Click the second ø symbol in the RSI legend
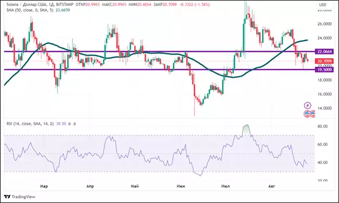339x203 pixels. tap(75, 124)
